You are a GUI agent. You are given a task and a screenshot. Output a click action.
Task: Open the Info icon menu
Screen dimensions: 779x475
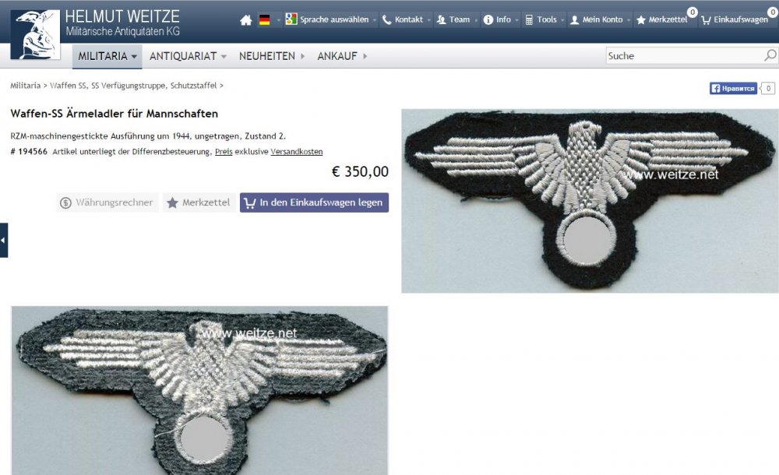(497, 20)
